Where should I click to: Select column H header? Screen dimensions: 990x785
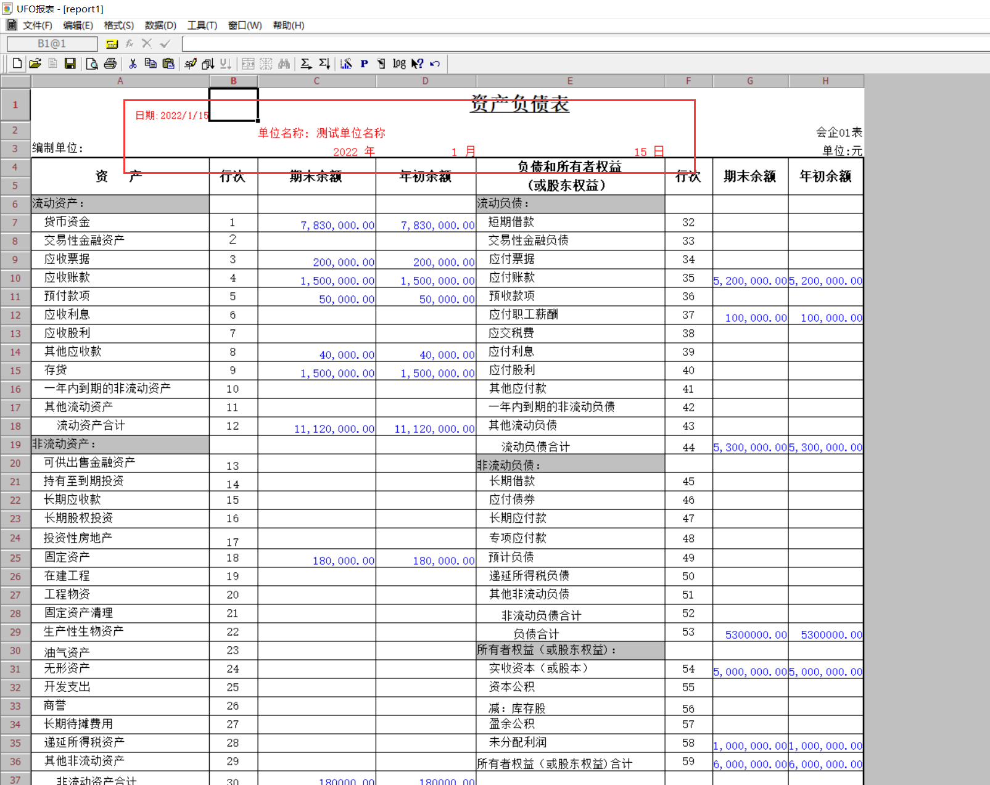(826, 81)
